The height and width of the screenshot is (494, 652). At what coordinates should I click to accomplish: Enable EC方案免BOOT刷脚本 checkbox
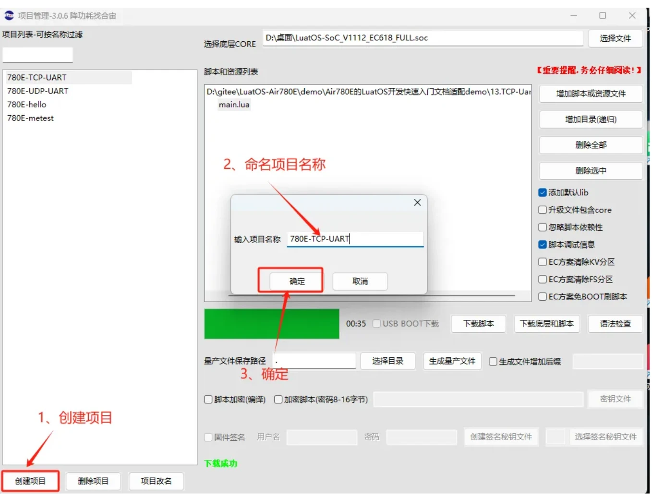pyautogui.click(x=543, y=296)
